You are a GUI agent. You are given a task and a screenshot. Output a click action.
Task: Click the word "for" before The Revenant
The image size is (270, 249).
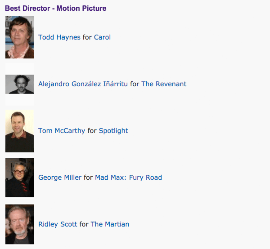[x=135, y=84]
